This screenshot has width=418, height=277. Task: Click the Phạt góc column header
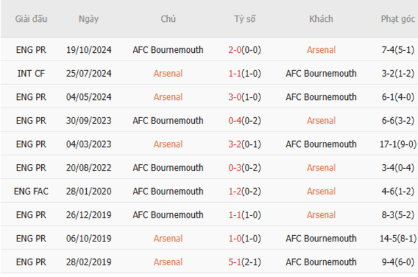[397, 19]
